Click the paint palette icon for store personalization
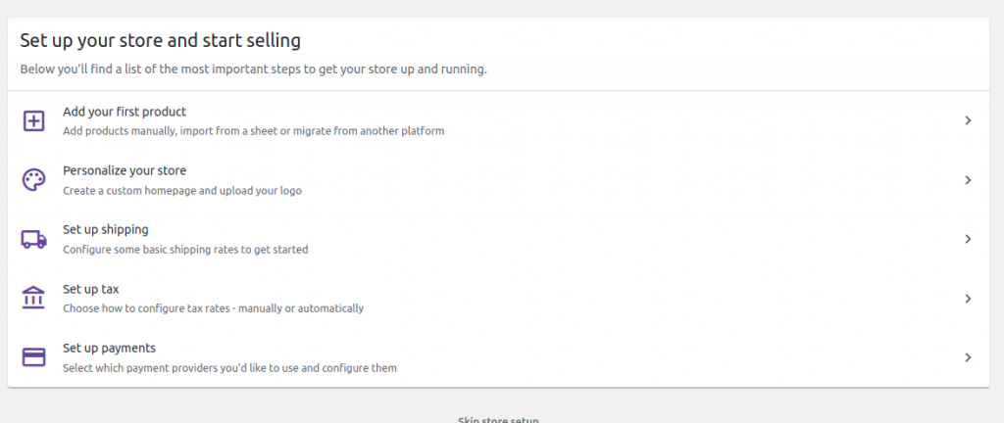The width and height of the screenshot is (1004, 423). click(34, 180)
